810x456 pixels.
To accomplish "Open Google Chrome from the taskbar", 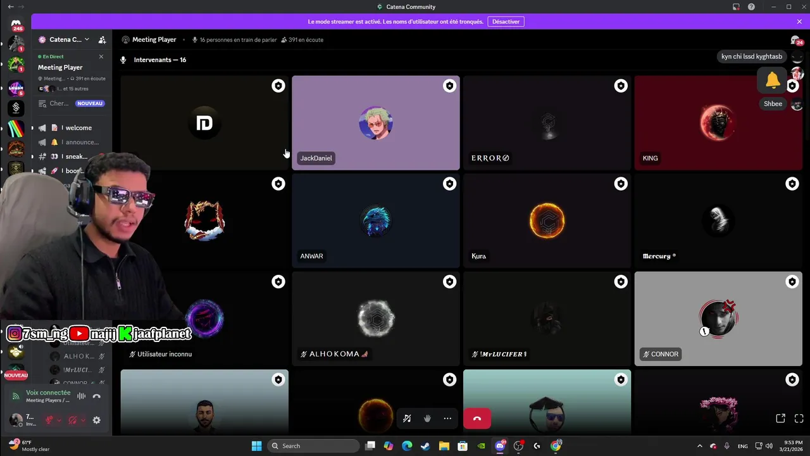I will click(556, 446).
